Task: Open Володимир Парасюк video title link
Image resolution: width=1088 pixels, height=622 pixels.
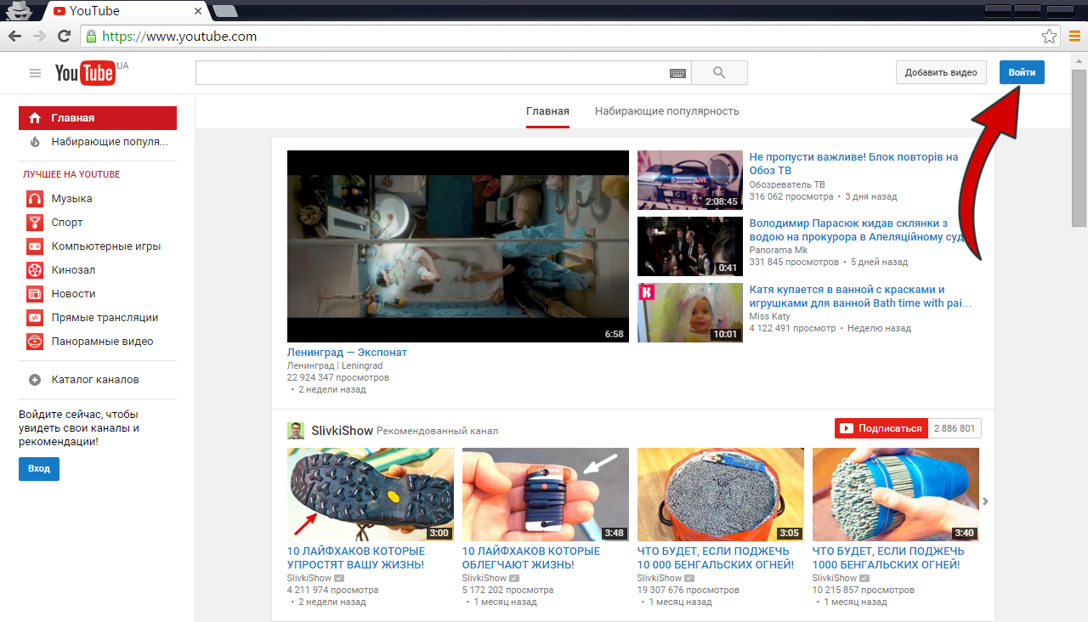Action: pos(858,230)
